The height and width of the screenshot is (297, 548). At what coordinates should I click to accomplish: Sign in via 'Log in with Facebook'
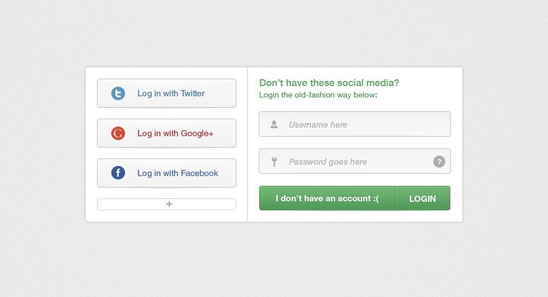[x=167, y=173]
